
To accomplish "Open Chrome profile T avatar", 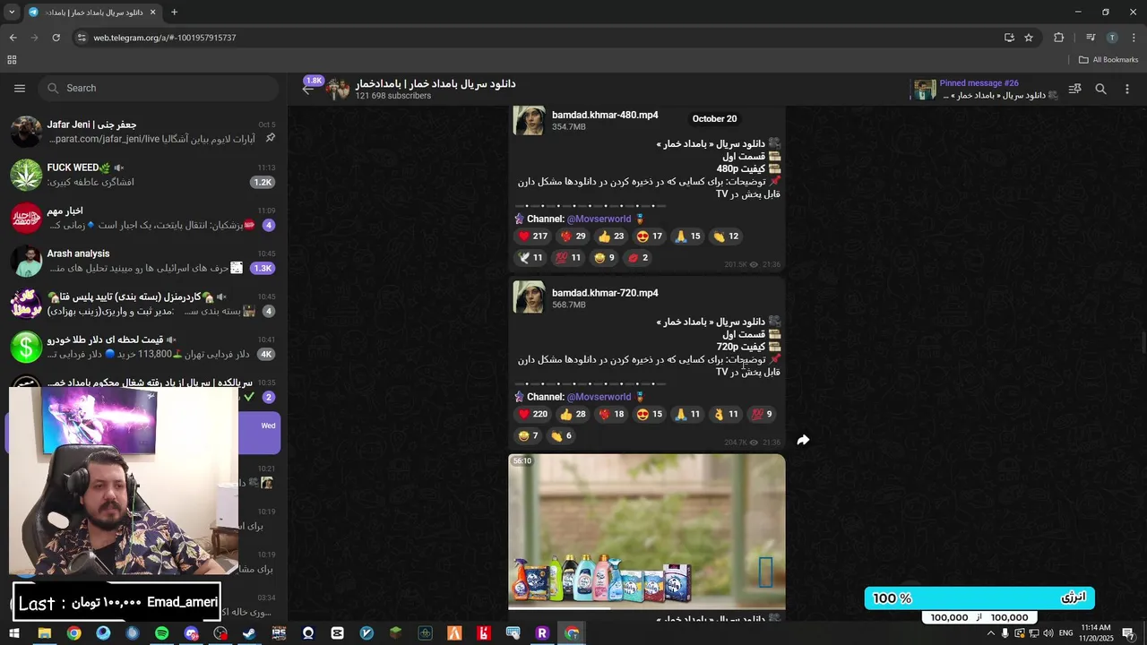I will 1112,38.
